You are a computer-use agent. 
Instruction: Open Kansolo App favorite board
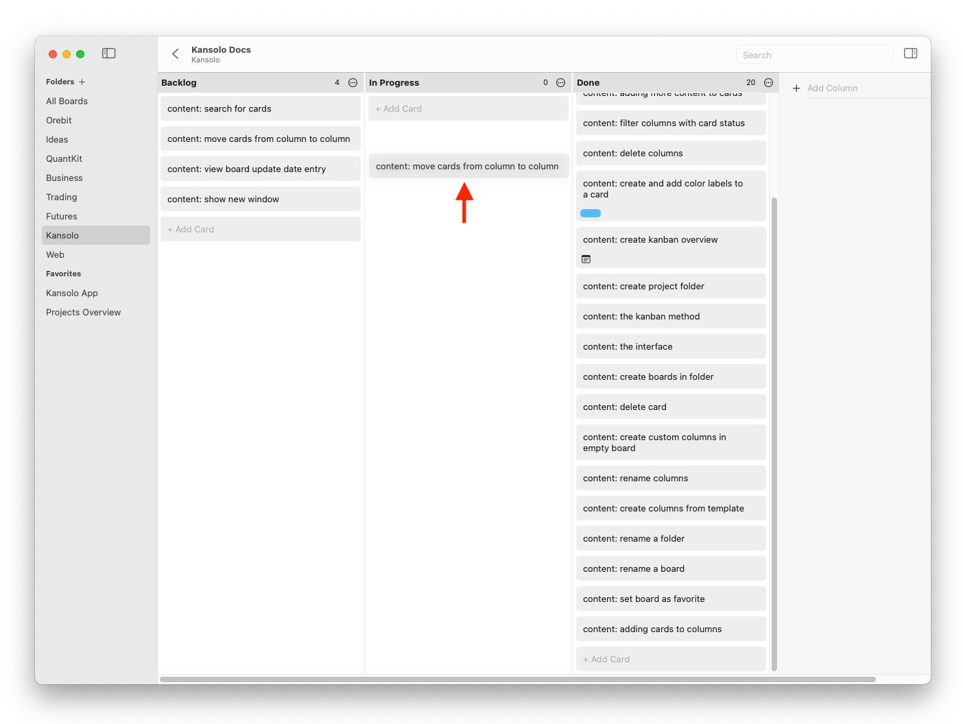click(x=96, y=293)
